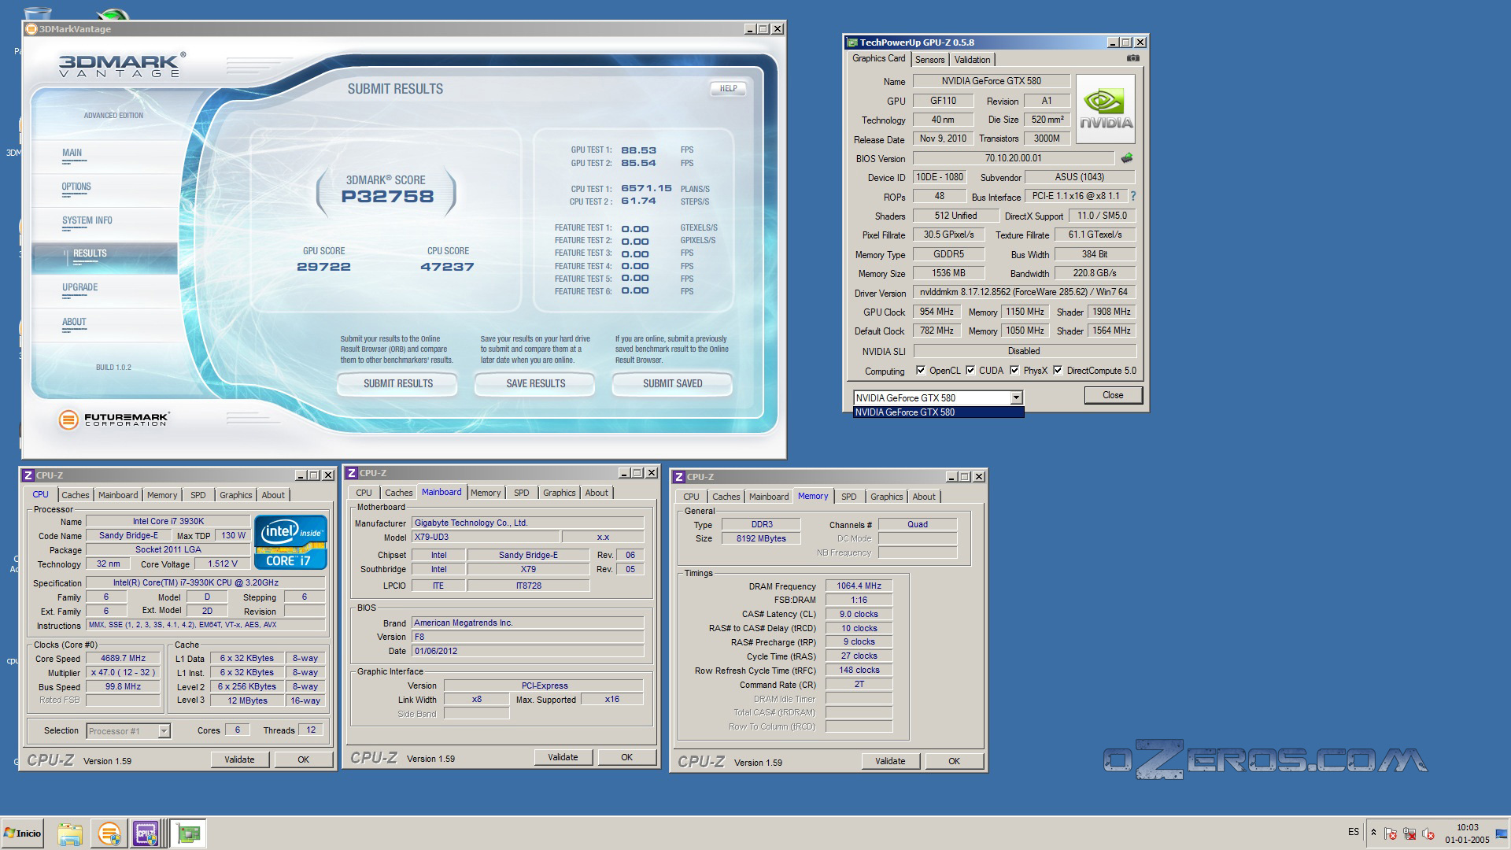Open CPU tab in CPU-Z Memory window
Viewport: 1511px width, 850px height.
691,497
